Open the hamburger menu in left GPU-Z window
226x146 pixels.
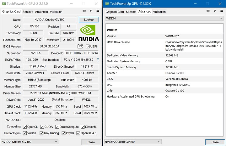(98, 11)
